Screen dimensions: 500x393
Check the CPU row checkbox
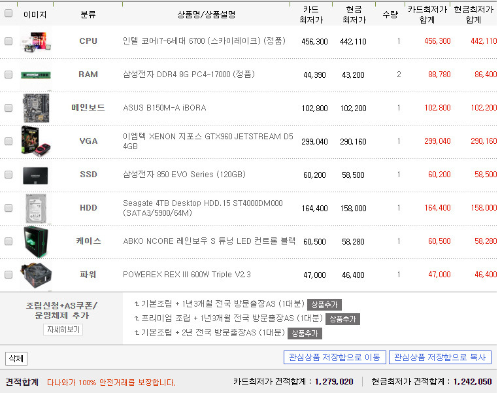[x=8, y=41]
